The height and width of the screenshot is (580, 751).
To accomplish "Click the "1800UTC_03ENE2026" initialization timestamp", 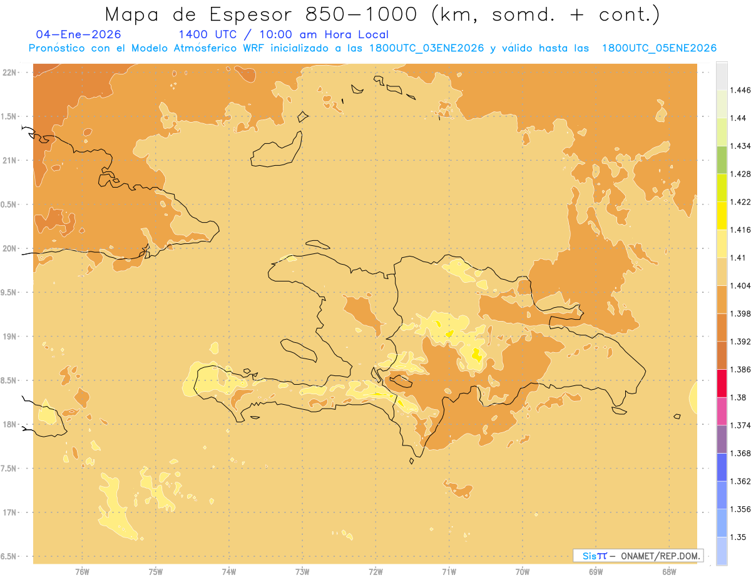I will 426,49.
